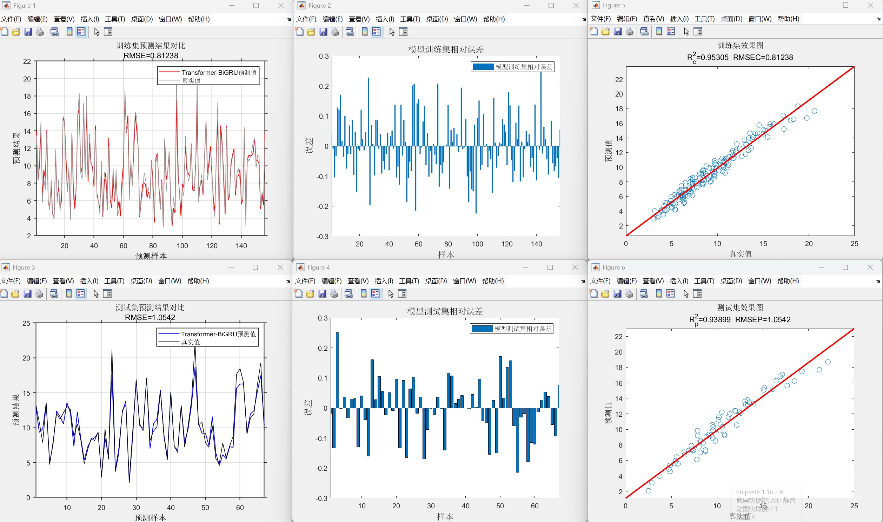The height and width of the screenshot is (522, 883).
Task: Open 插入(I) menu in Figure 6
Action: (679, 281)
